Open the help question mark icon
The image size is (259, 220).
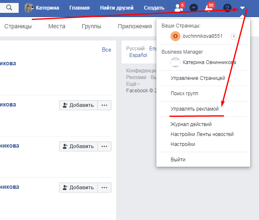point(227,8)
